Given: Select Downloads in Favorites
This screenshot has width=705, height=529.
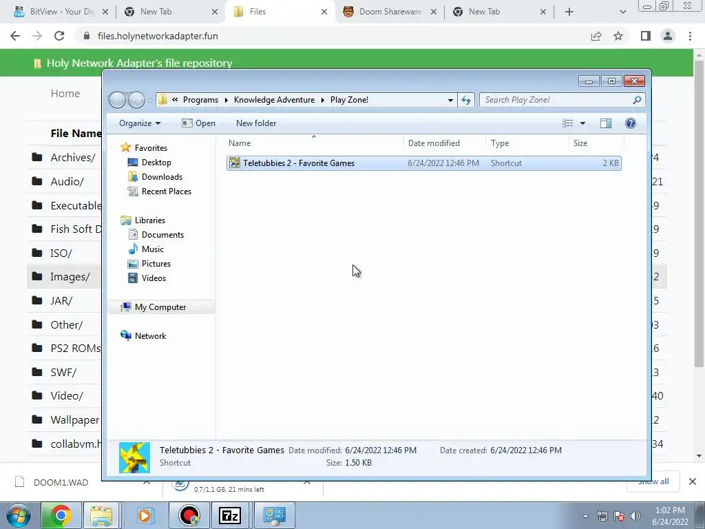Looking at the screenshot, I should pos(162,177).
